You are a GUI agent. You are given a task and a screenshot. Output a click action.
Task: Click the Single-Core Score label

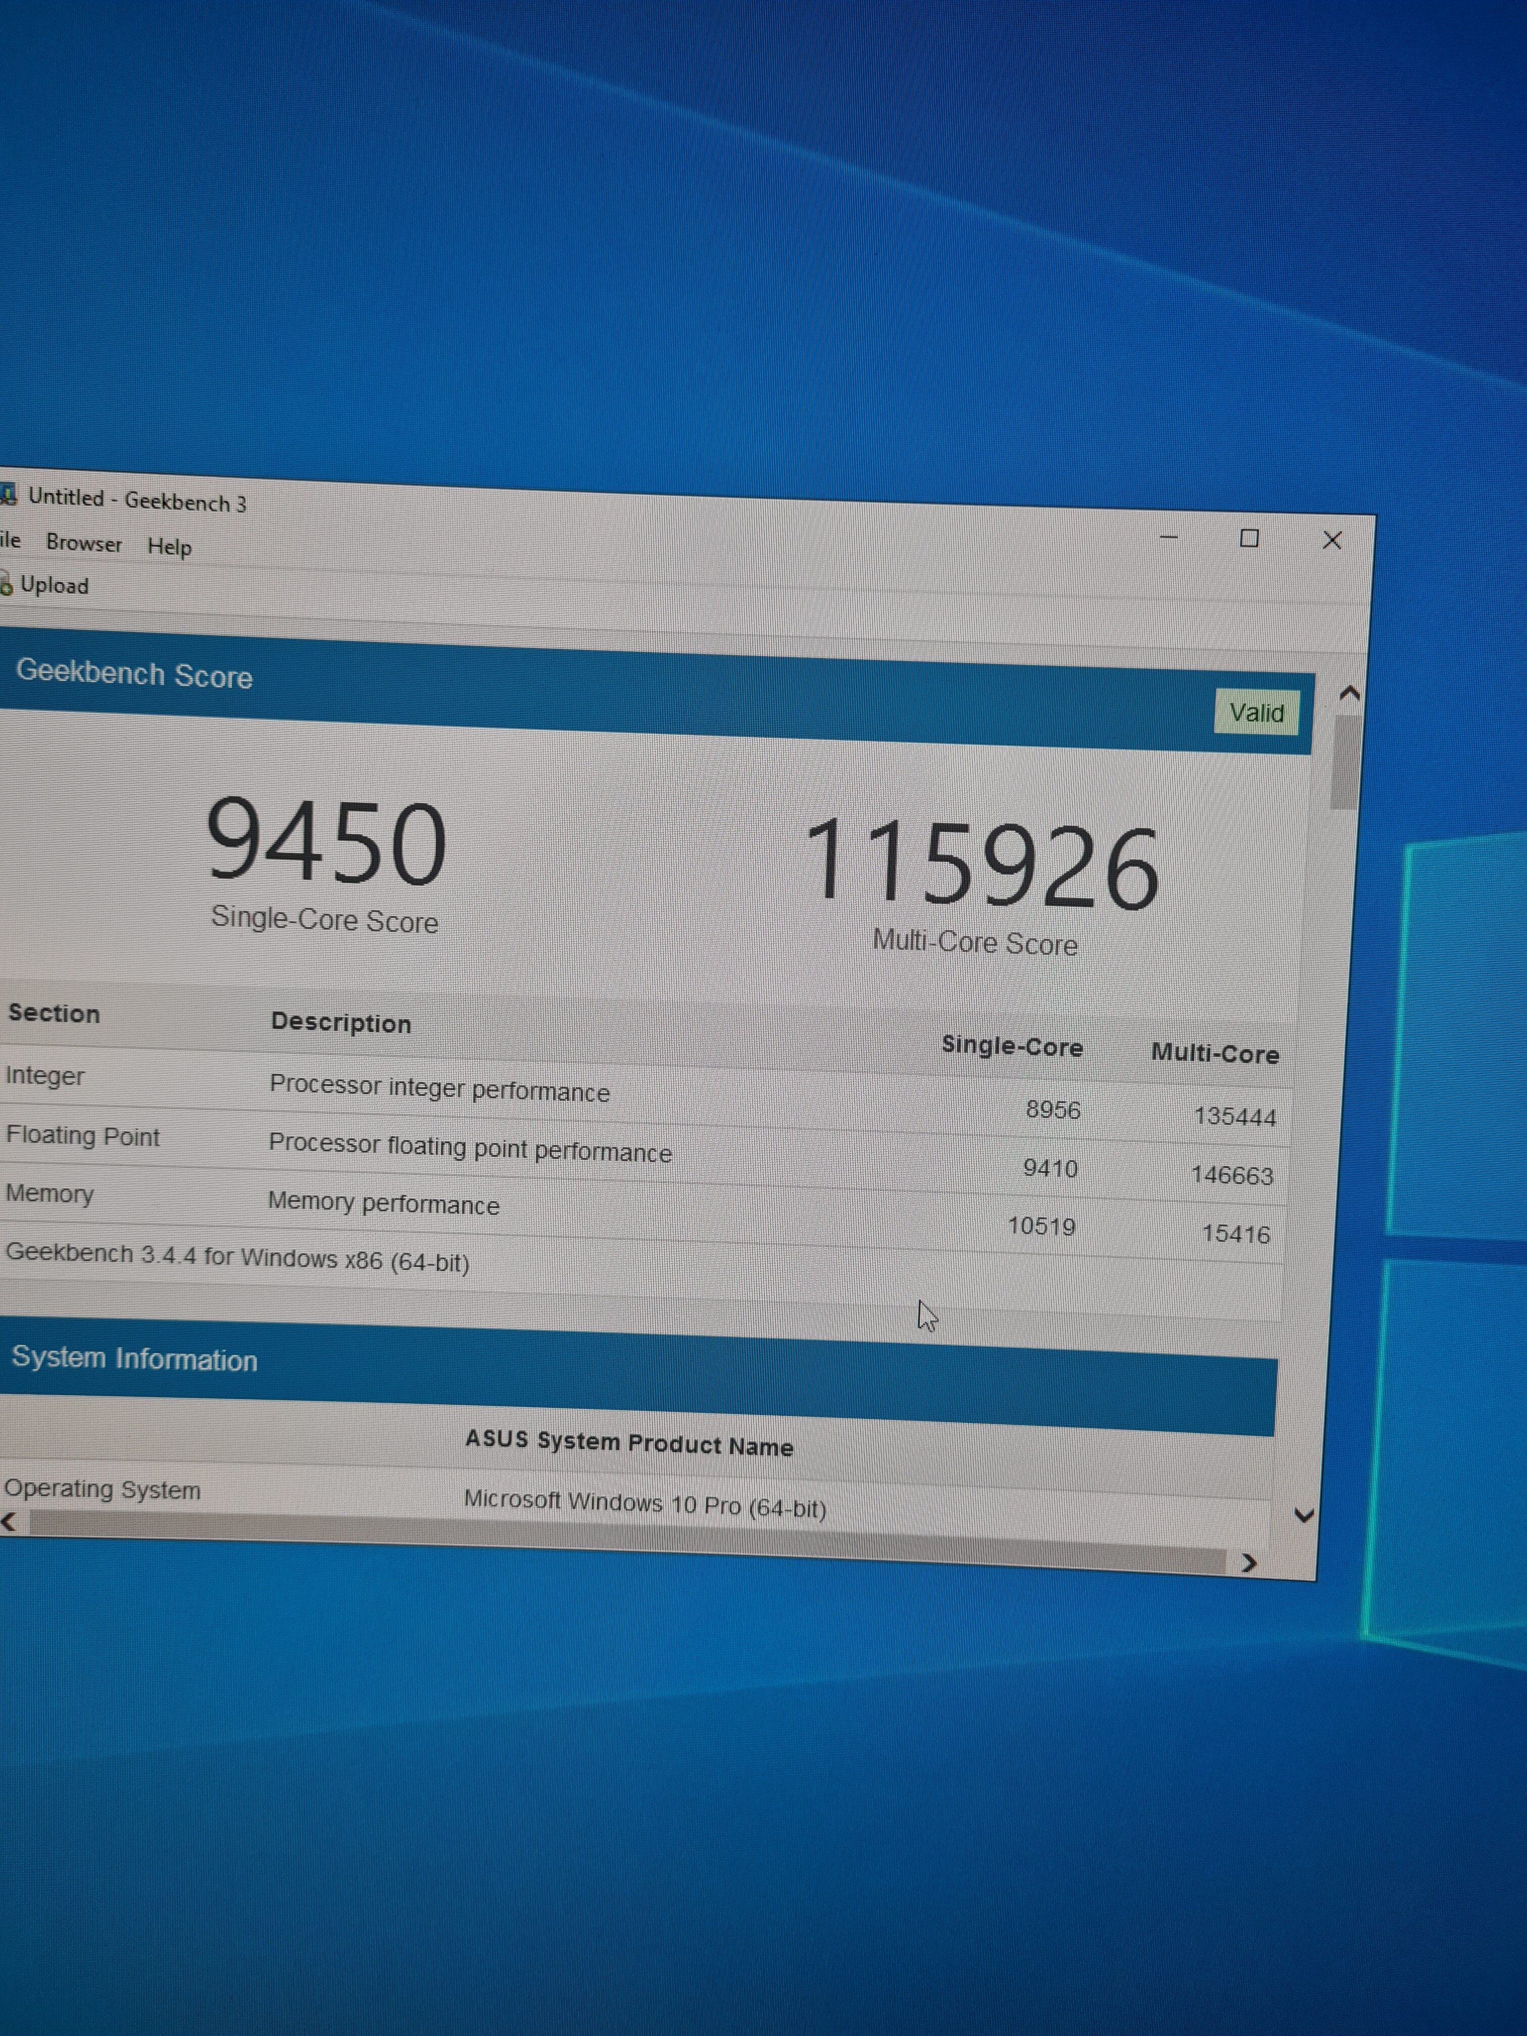324,920
